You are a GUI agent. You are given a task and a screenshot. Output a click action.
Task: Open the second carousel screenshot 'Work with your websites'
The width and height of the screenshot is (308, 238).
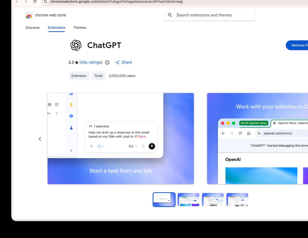pos(257,138)
